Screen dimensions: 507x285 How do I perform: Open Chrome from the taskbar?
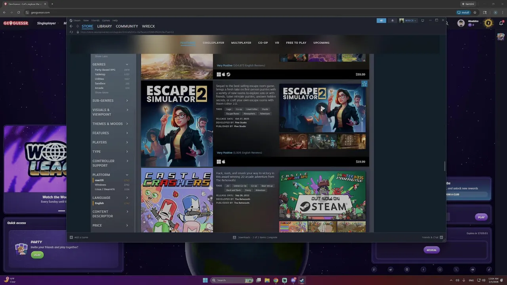tap(276, 280)
